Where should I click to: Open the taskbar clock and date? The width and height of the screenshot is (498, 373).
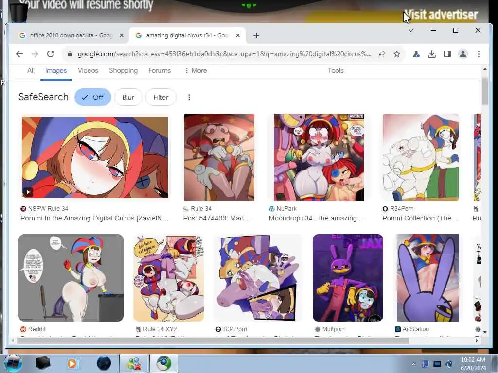point(473,364)
